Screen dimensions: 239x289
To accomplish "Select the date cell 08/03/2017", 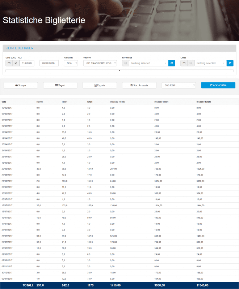I will click(x=7, y=114).
